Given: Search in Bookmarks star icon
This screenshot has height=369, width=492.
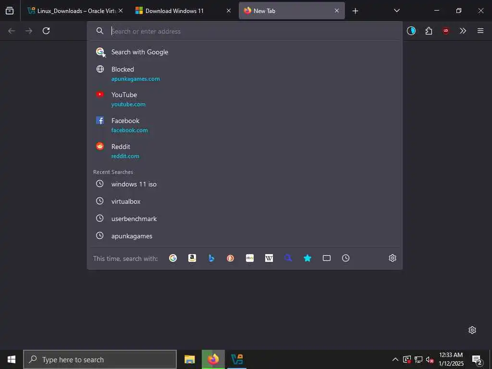Looking at the screenshot, I should (x=307, y=258).
